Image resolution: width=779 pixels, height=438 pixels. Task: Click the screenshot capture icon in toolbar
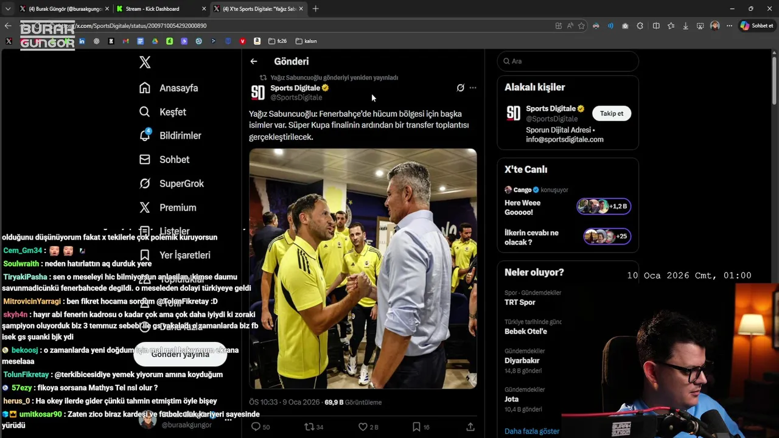[x=700, y=26]
